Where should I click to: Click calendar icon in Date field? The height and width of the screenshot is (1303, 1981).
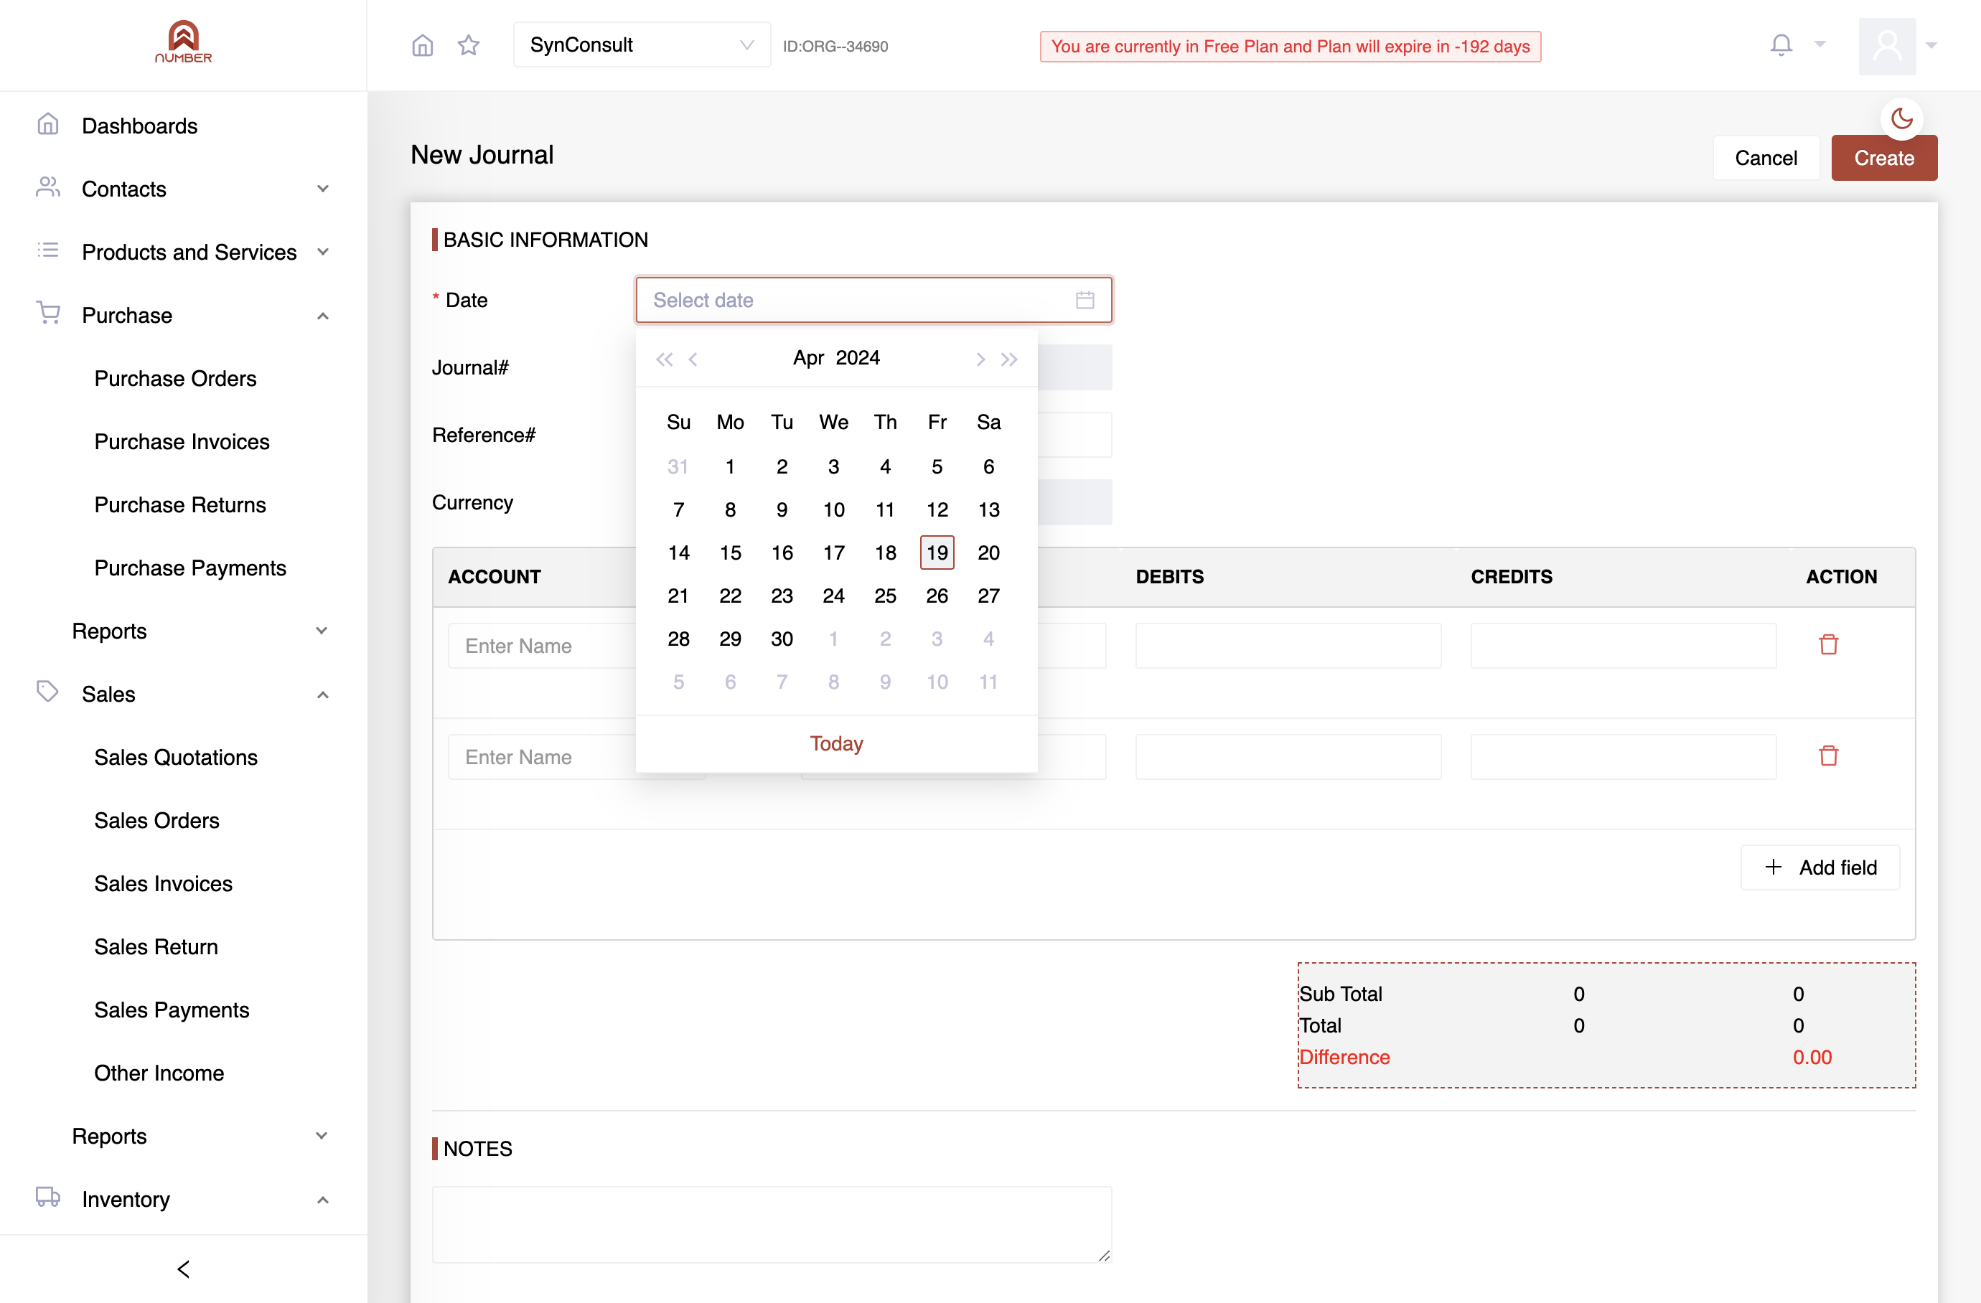(1085, 299)
